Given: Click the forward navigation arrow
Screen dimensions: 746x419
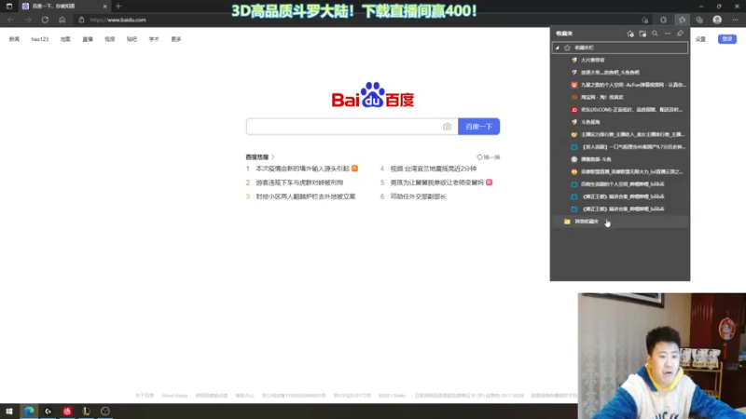Looking at the screenshot, I should pos(28,20).
